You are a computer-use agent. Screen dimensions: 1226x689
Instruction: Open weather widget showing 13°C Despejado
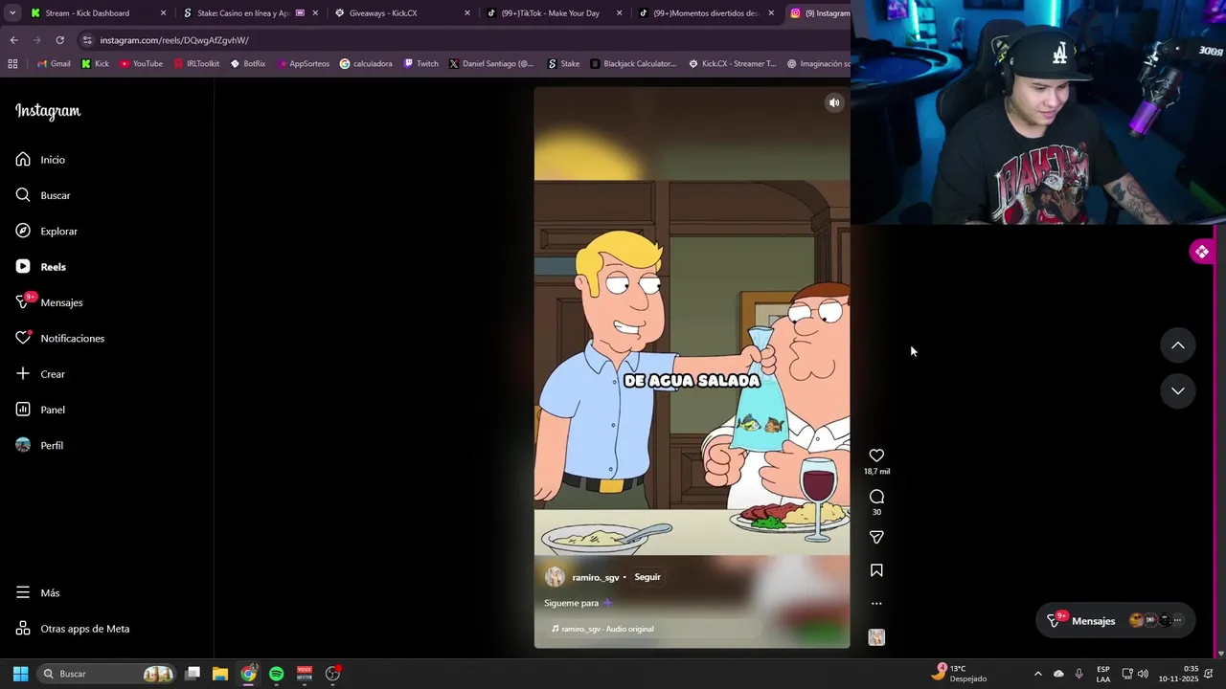click(x=961, y=674)
